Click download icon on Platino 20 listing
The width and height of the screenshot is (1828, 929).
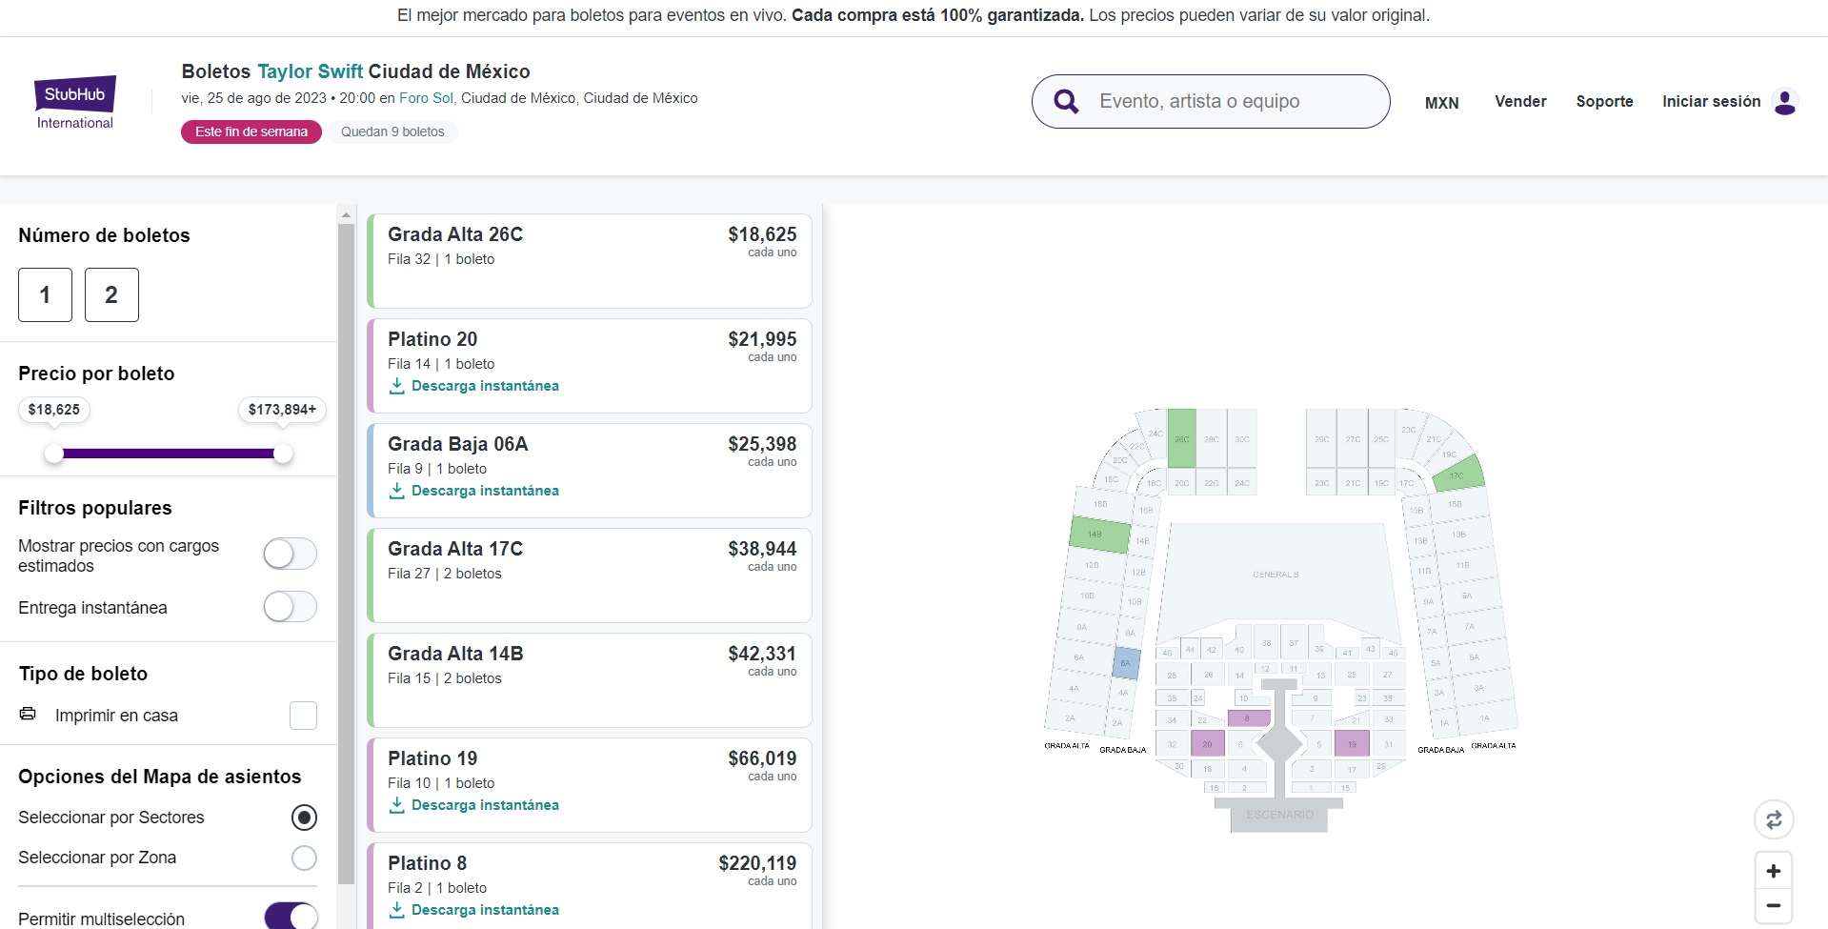pos(397,386)
